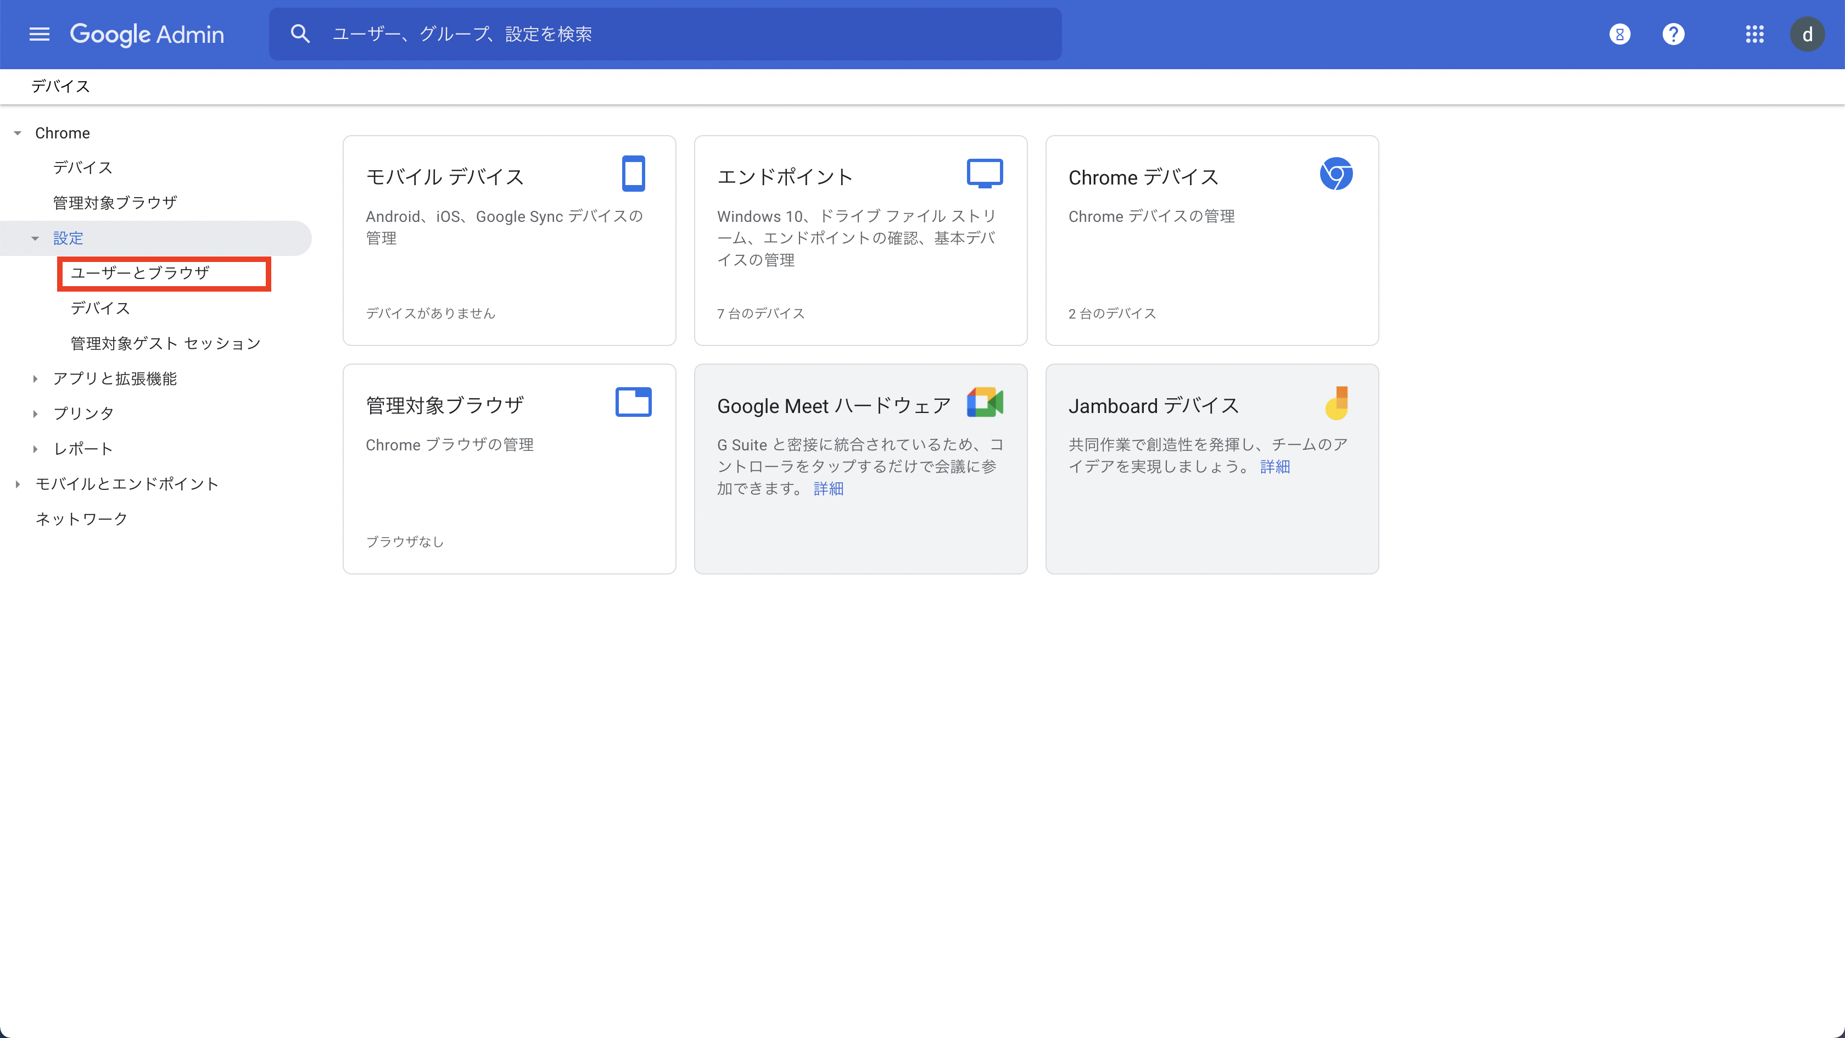Open 管理対象ゲスト セッション
Viewport: 1845px width, 1038px height.
point(165,343)
